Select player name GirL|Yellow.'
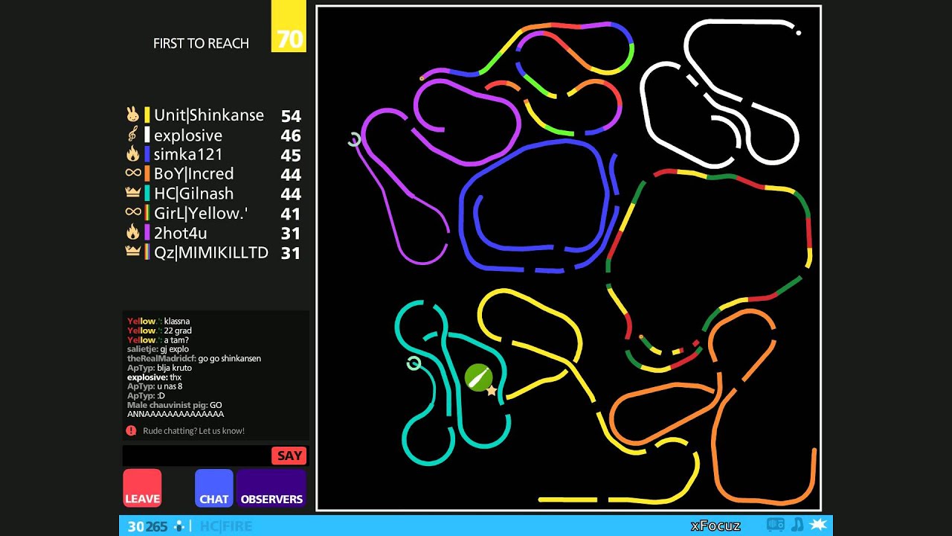 (201, 214)
